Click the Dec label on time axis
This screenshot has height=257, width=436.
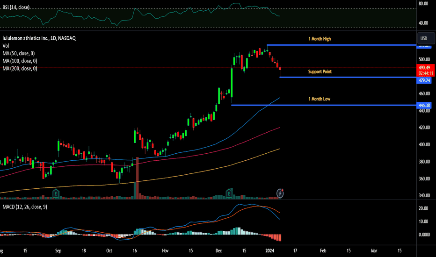(x=218, y=250)
